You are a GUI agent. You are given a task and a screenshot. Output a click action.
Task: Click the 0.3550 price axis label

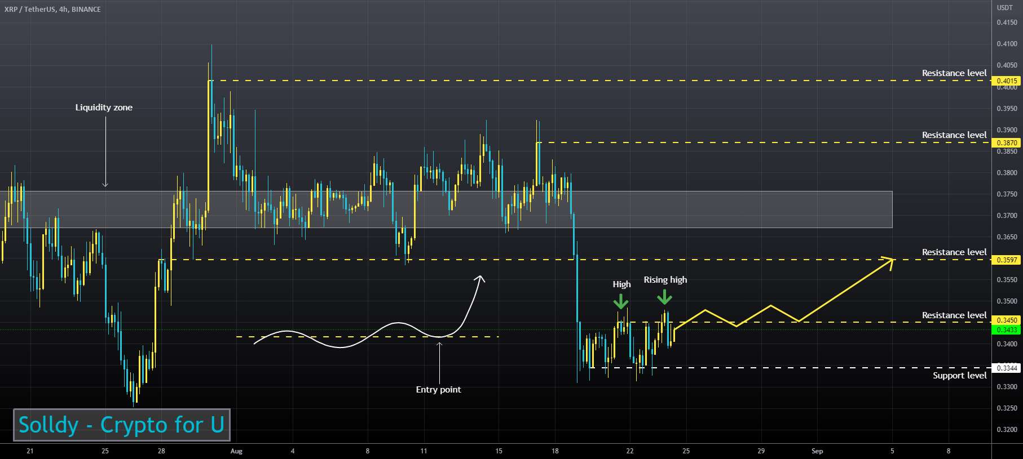[1007, 280]
